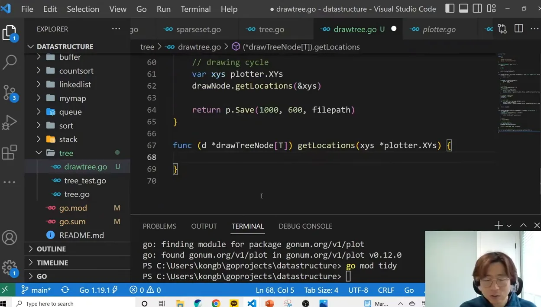Open the Selection menu

83,9
